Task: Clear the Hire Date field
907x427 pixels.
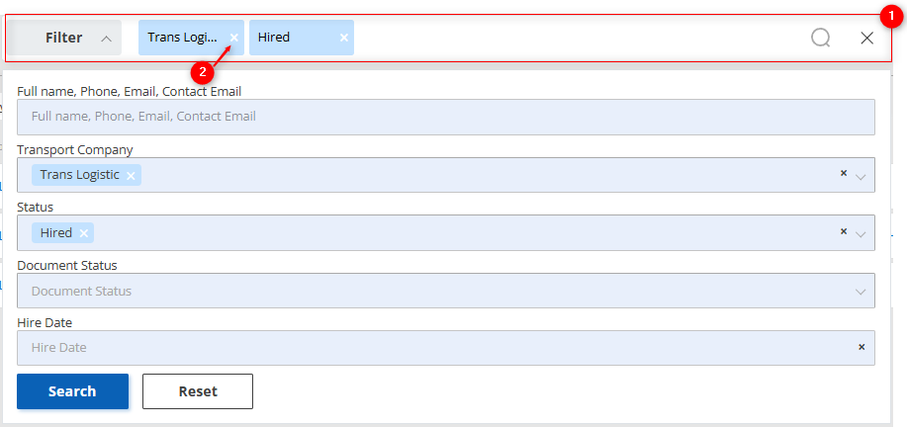Action: 862,347
